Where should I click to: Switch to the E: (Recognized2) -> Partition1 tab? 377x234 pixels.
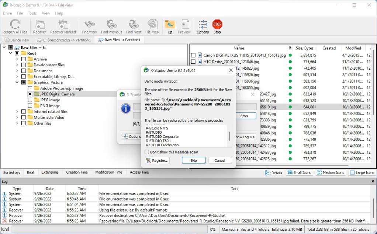coord(64,40)
